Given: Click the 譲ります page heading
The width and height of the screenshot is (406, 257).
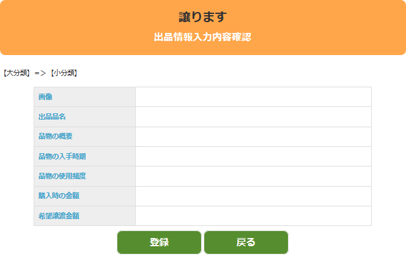Looking at the screenshot, I should pyautogui.click(x=203, y=17).
